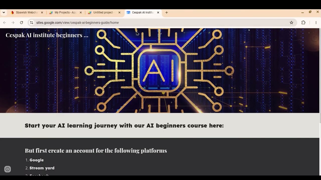Viewport: 321px width, 180px height.
Task: Click 'But first create an account' heading
Action: [x=96, y=150]
